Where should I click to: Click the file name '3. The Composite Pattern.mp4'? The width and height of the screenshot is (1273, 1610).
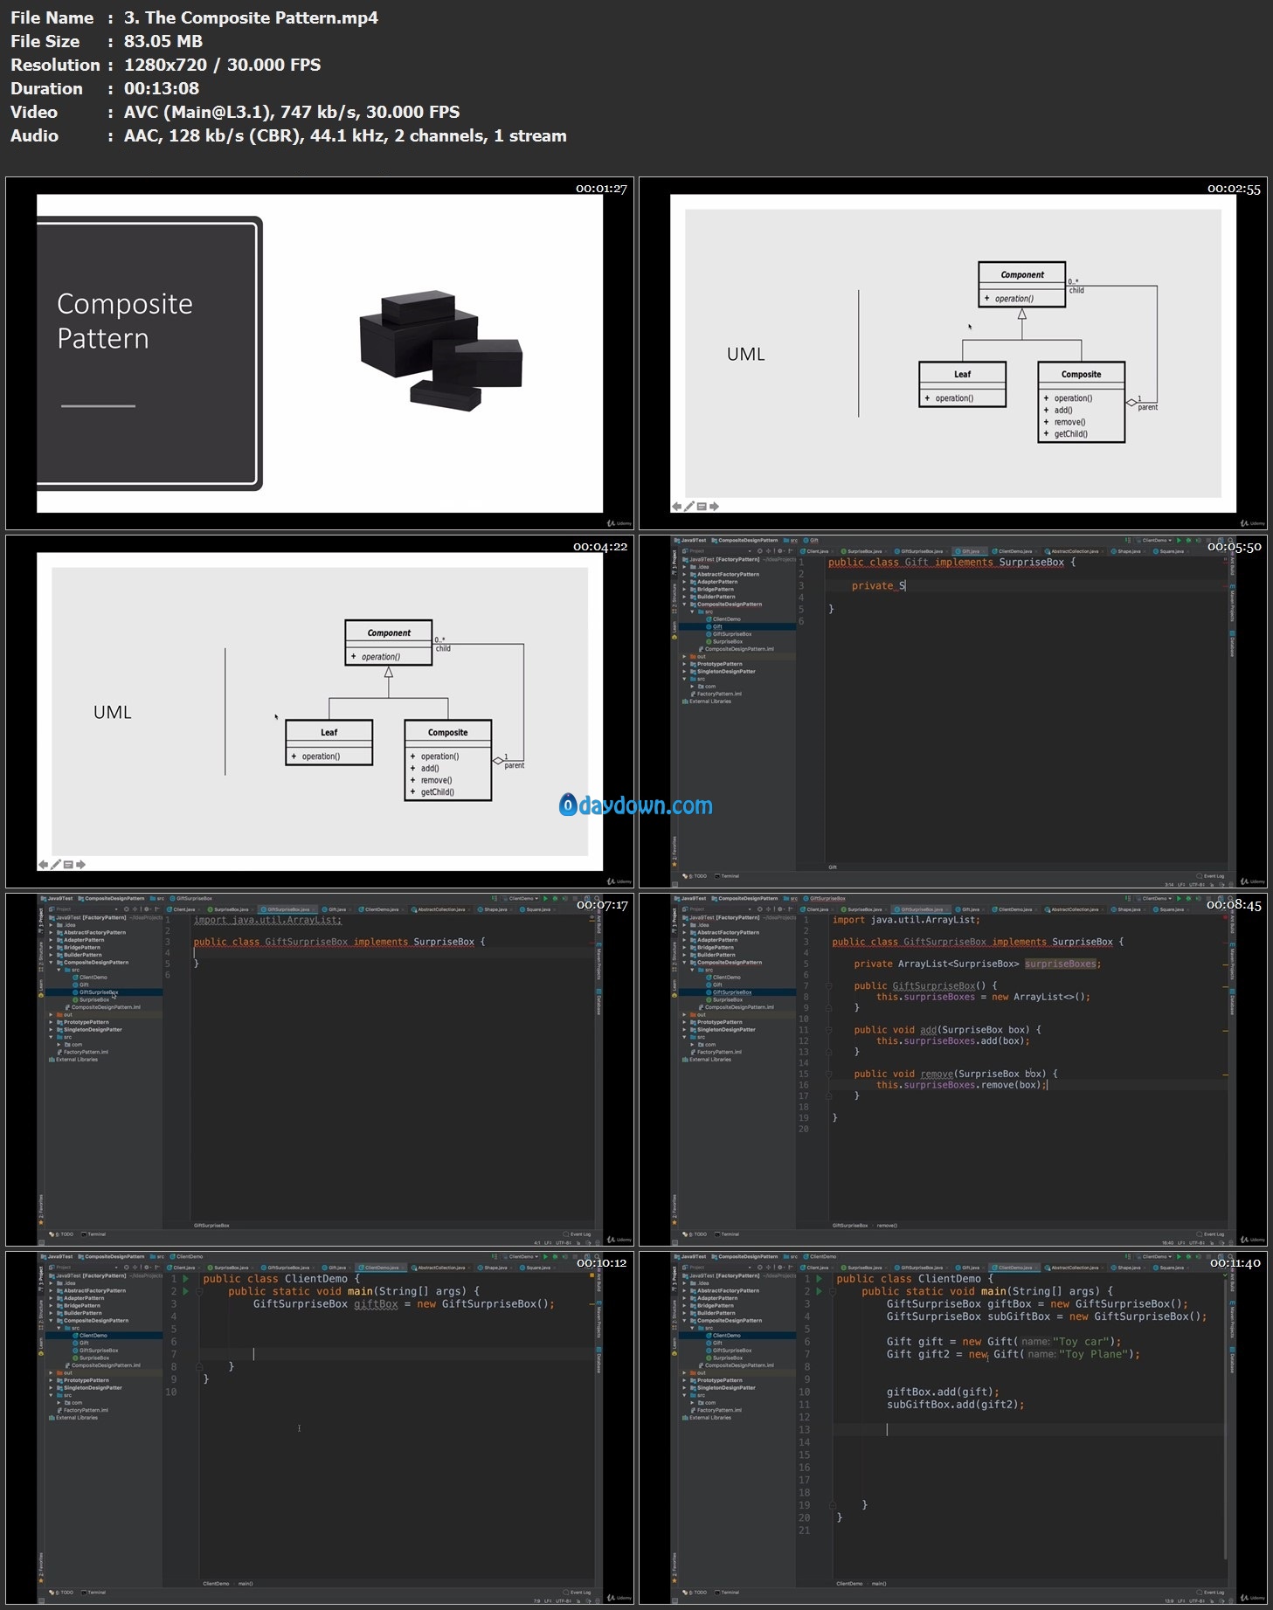pos(251,17)
